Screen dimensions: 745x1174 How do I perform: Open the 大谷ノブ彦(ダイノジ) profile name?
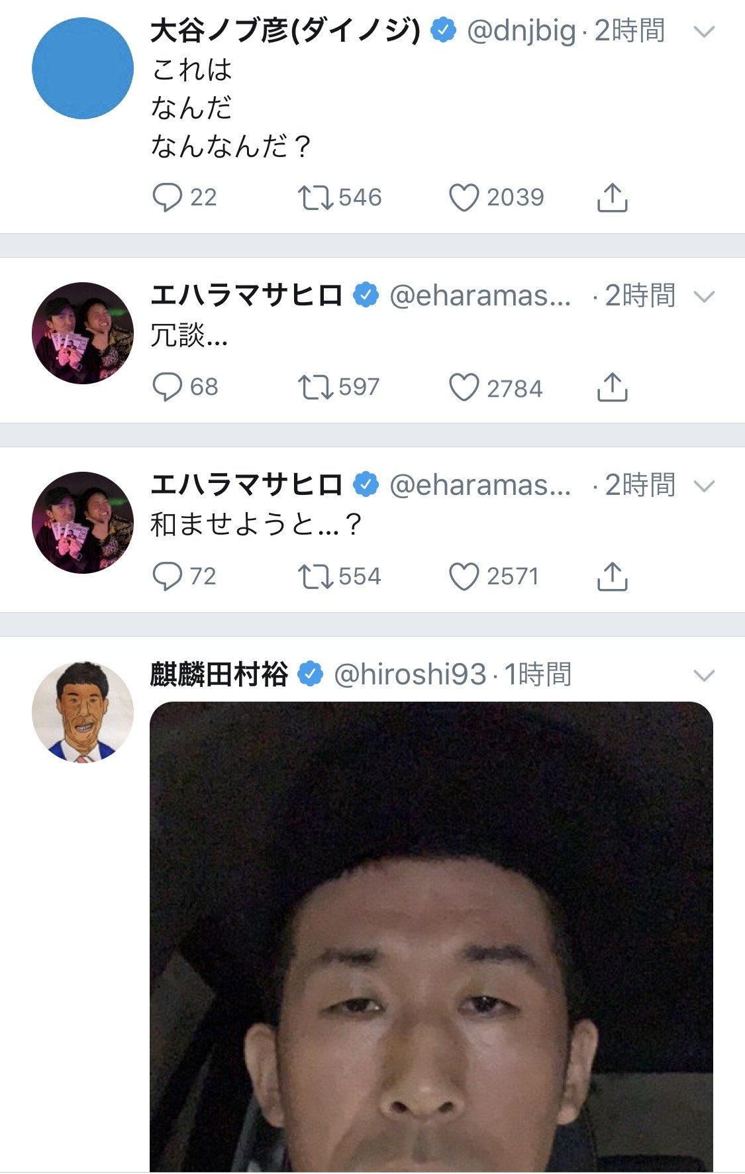click(285, 31)
